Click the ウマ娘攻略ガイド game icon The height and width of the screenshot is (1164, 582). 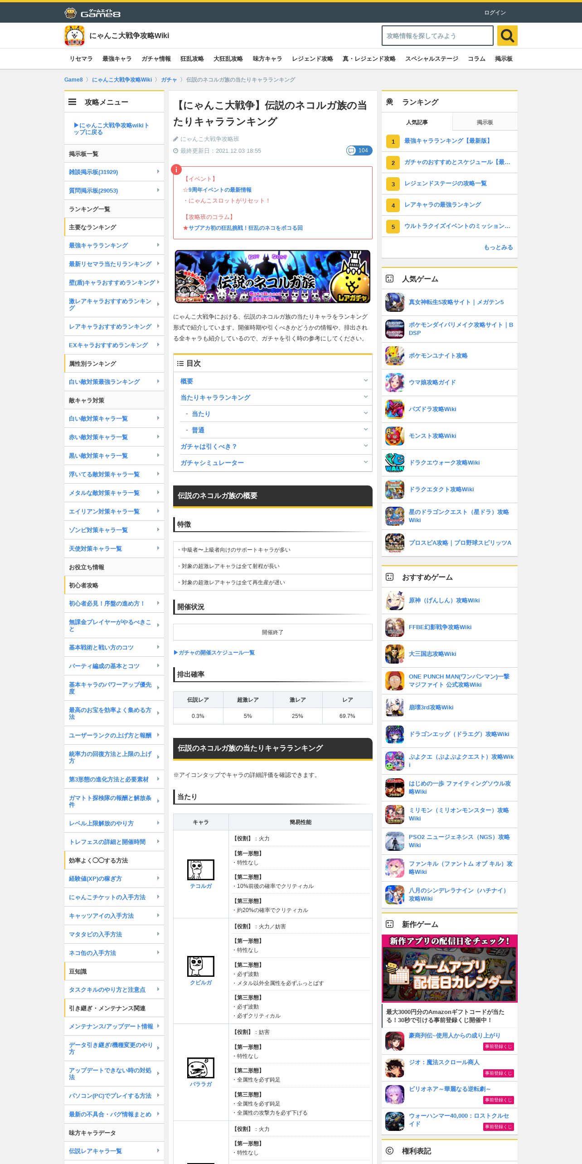(395, 383)
